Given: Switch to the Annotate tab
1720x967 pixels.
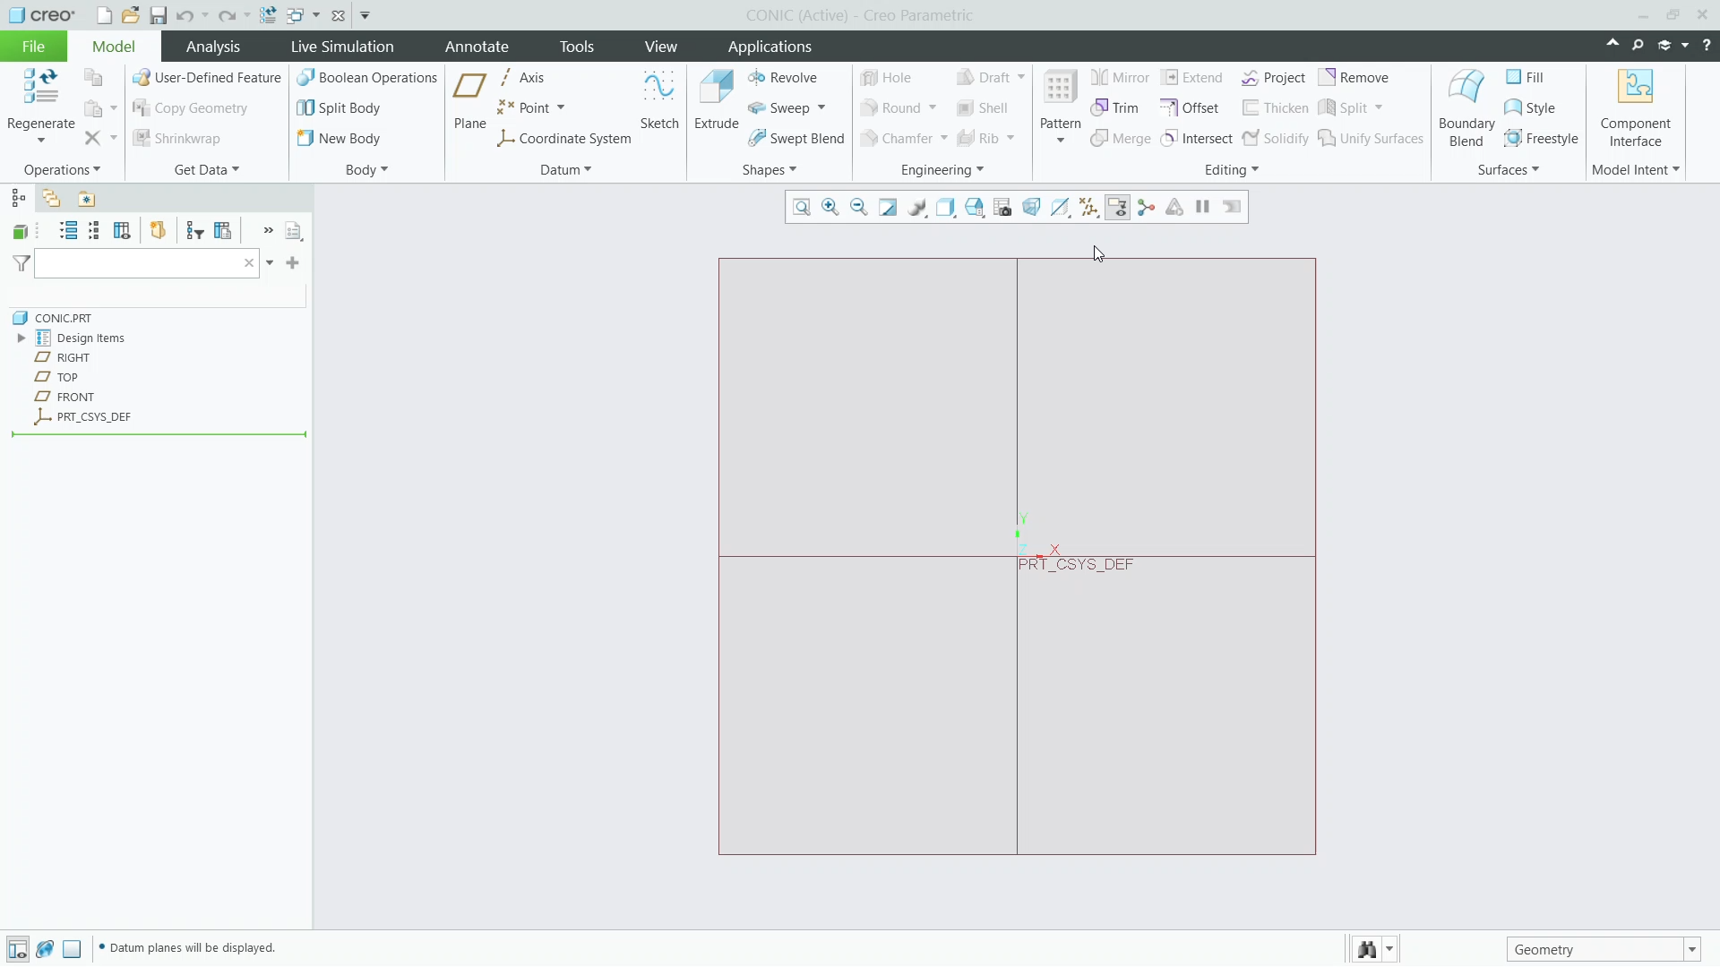Looking at the screenshot, I should (477, 47).
